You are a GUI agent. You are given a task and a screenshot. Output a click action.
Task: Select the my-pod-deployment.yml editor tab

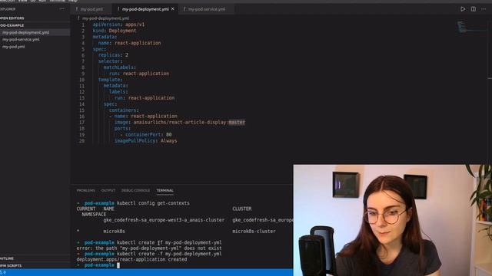click(145, 9)
